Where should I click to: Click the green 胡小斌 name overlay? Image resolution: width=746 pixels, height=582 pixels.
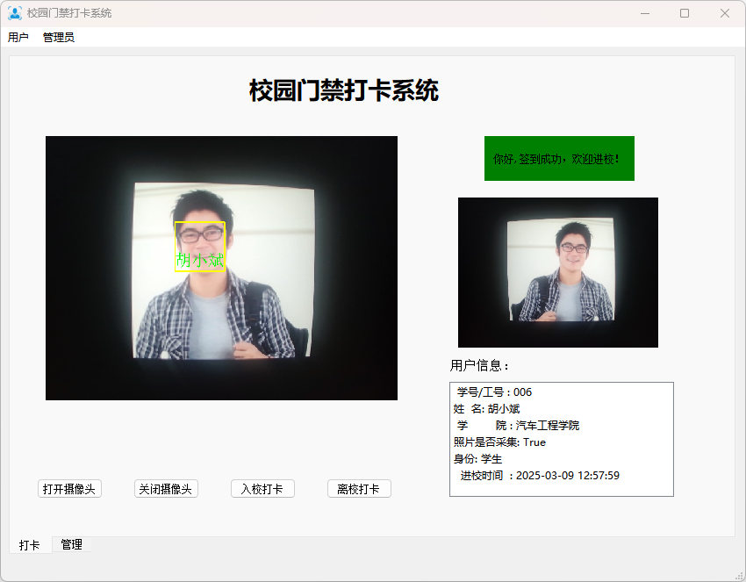[x=200, y=260]
